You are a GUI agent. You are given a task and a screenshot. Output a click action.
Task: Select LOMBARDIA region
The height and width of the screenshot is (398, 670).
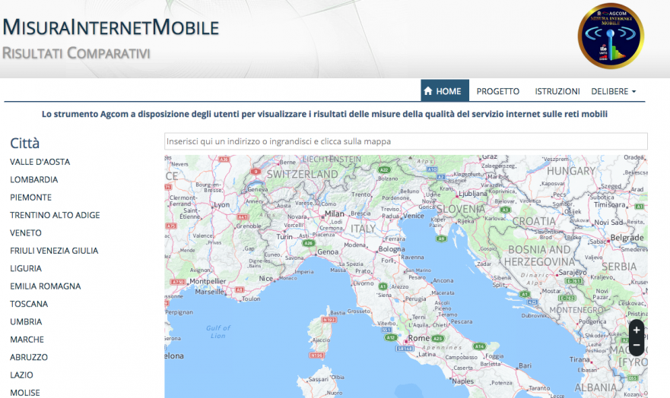tap(33, 179)
